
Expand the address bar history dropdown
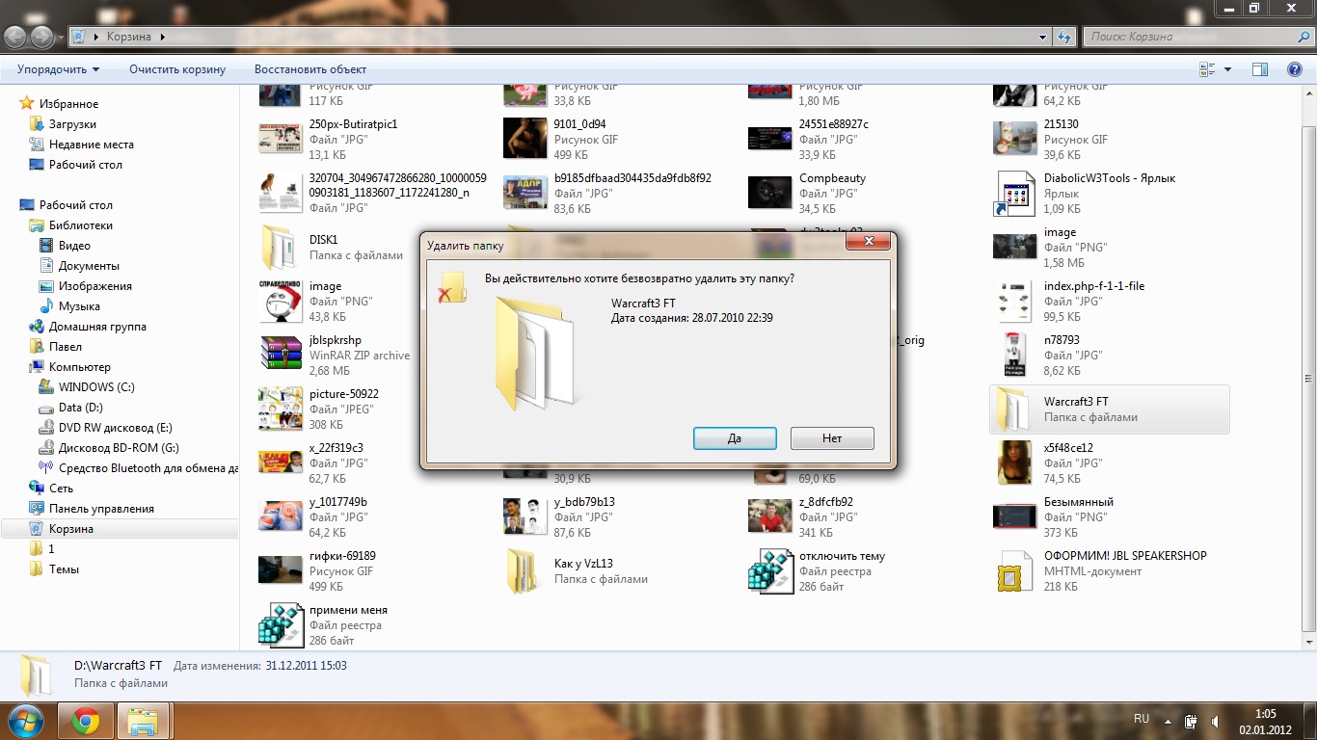click(1042, 37)
